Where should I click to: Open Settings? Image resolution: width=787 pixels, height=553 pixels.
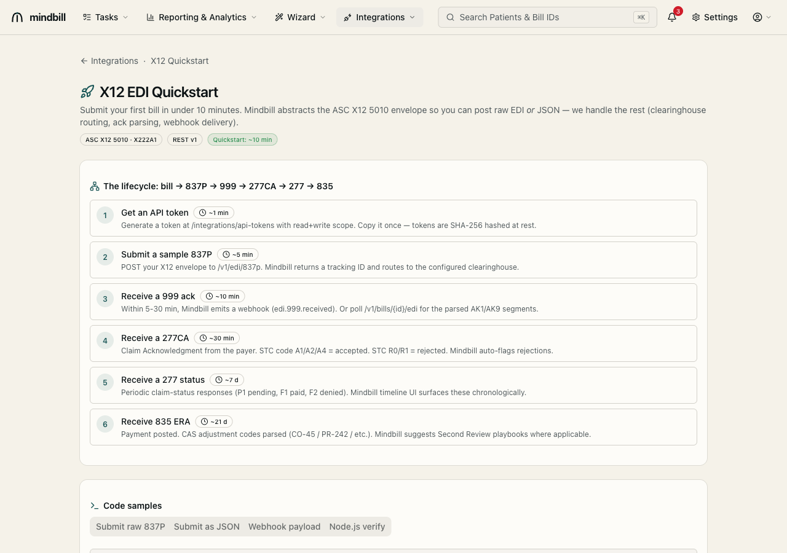click(x=714, y=17)
